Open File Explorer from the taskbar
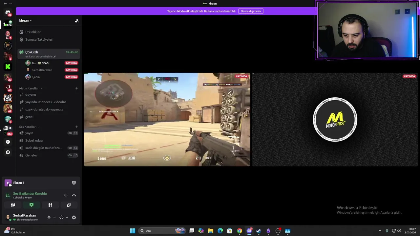Image resolution: width=420 pixels, height=236 pixels. 211,231
